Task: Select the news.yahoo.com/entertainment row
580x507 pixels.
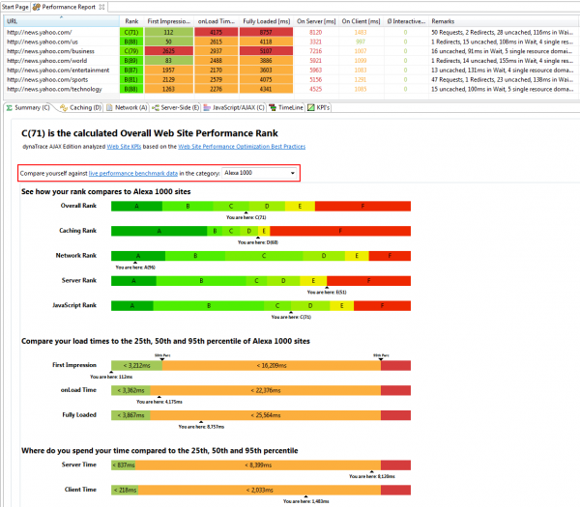Action: click(290, 70)
